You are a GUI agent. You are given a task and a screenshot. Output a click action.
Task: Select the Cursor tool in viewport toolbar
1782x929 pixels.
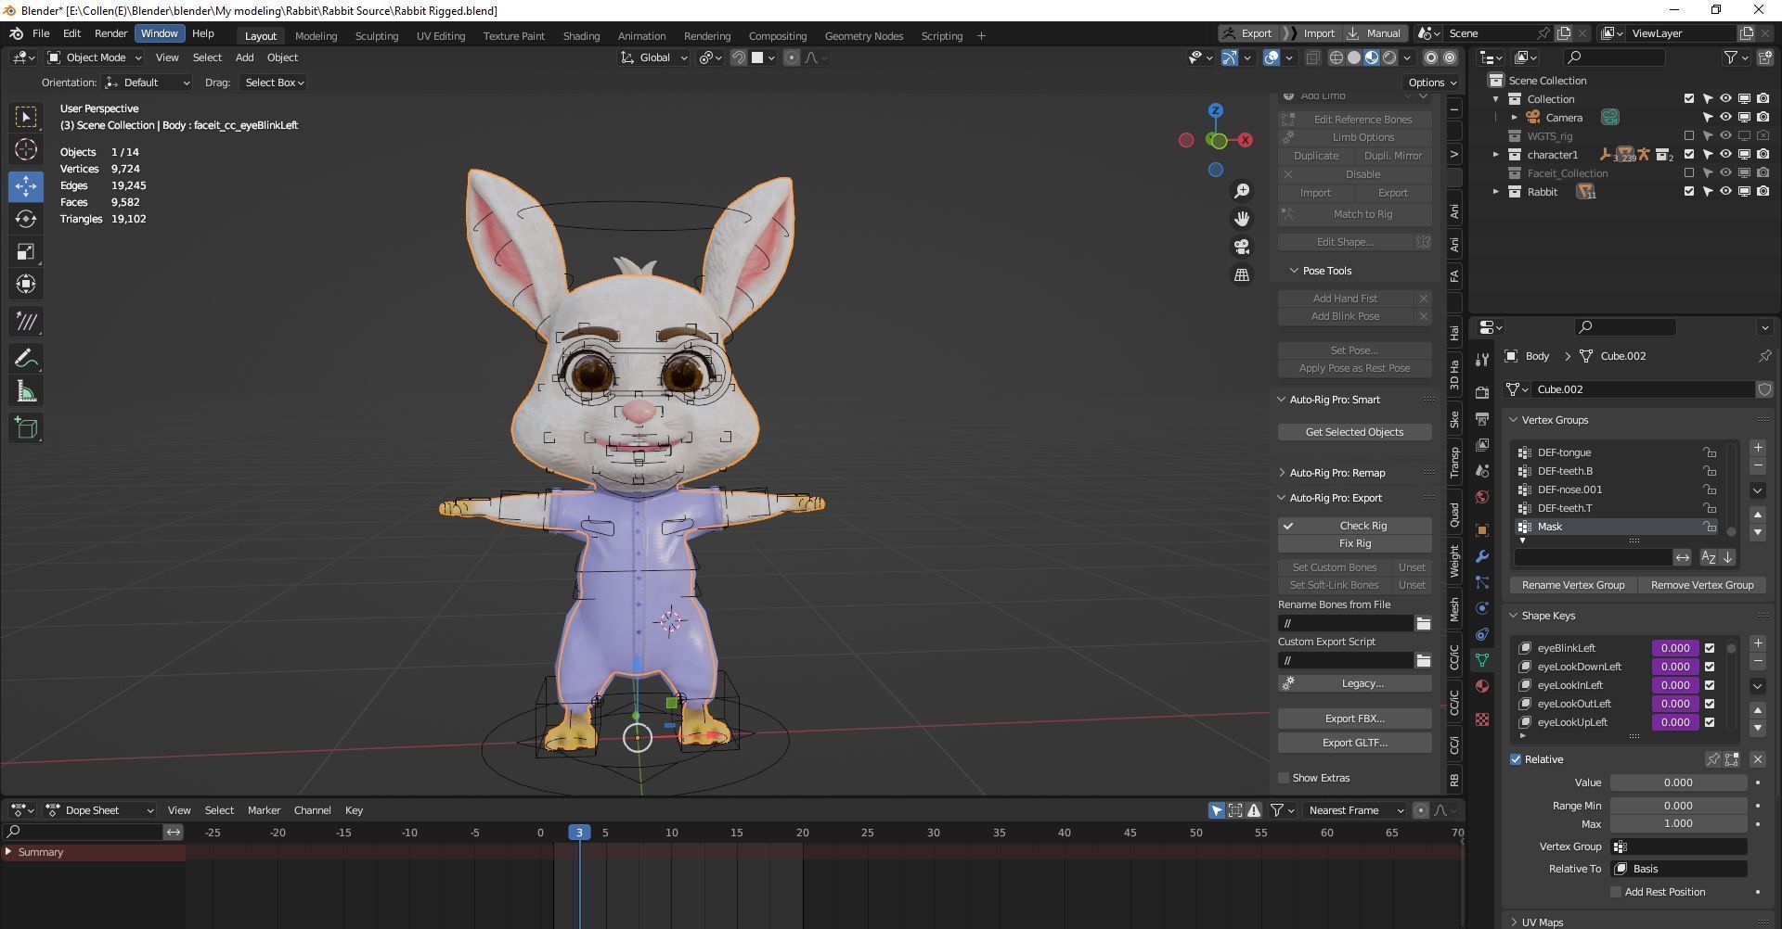[26, 149]
